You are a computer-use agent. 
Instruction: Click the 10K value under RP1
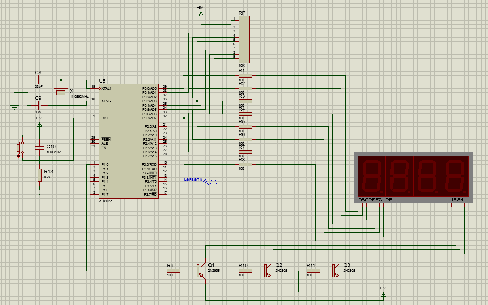pyautogui.click(x=242, y=66)
